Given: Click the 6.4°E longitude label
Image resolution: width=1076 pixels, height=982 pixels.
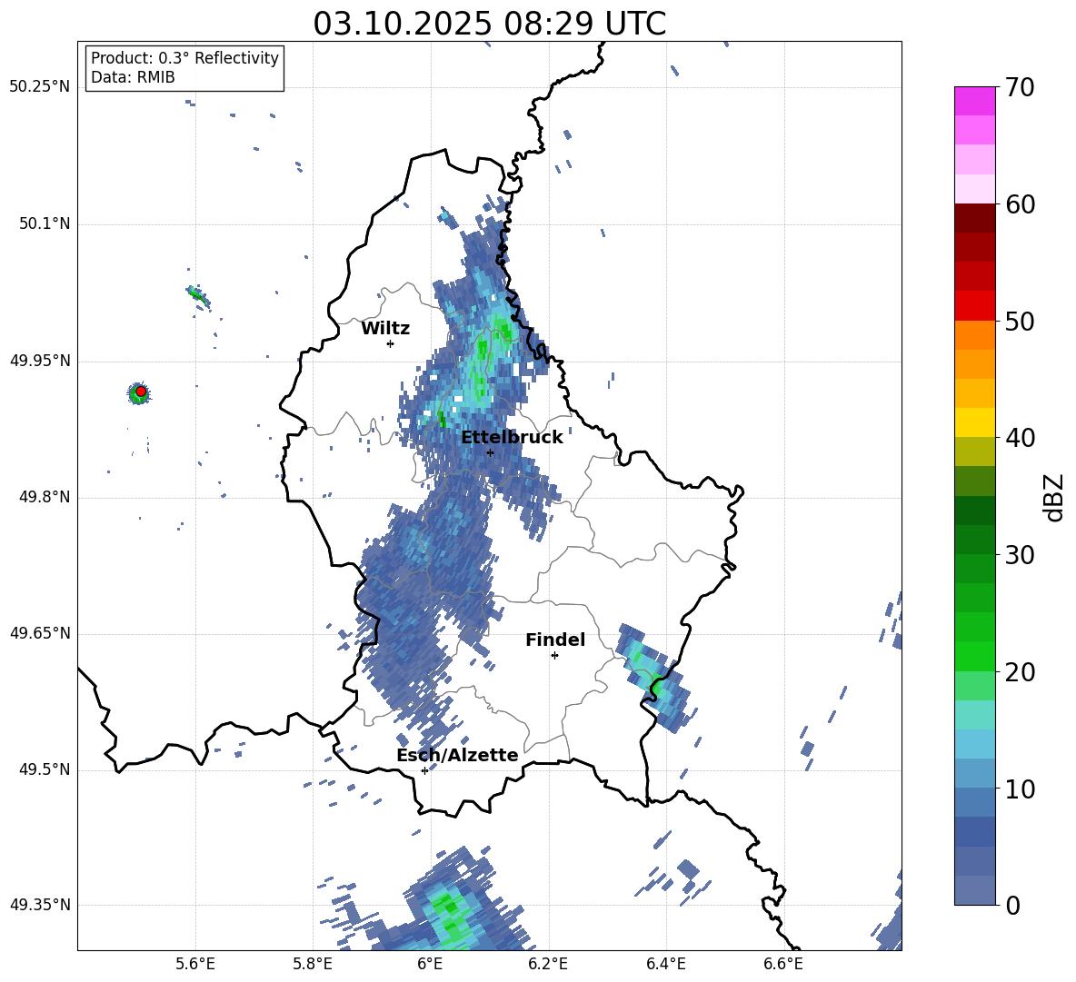Looking at the screenshot, I should 665,964.
